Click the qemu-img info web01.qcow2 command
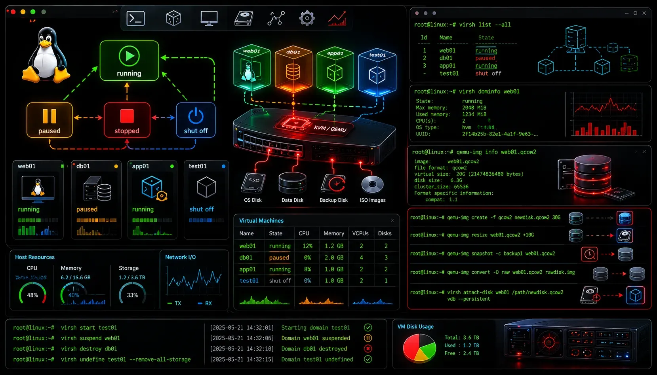Image resolution: width=657 pixels, height=375 pixels. [474, 152]
